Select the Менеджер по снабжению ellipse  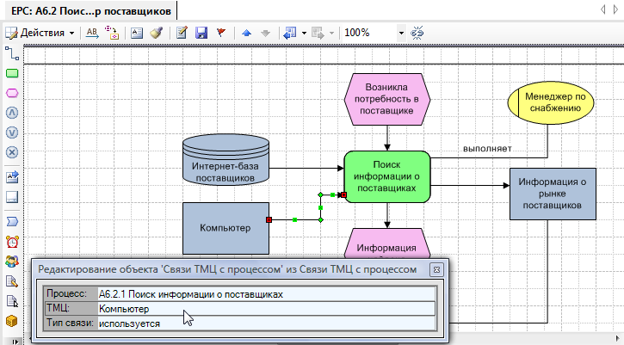[551, 102]
